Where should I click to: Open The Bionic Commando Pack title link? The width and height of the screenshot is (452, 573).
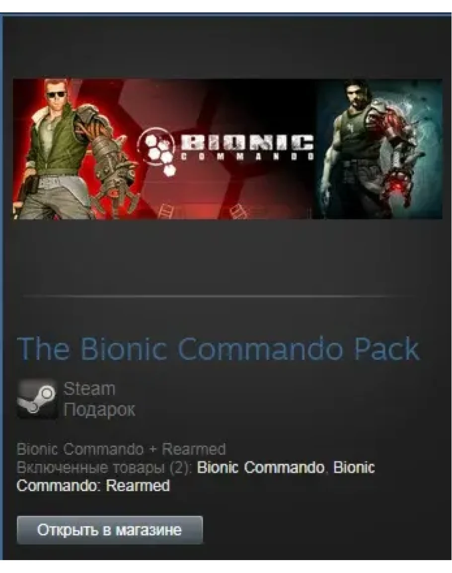[218, 349]
